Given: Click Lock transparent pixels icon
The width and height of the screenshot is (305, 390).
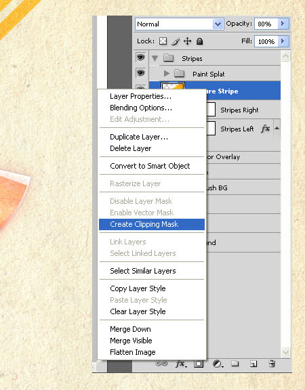Looking at the screenshot, I should pos(163,41).
